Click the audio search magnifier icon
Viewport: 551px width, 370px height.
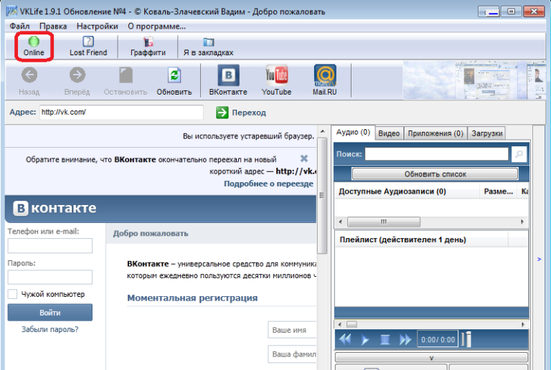[518, 154]
